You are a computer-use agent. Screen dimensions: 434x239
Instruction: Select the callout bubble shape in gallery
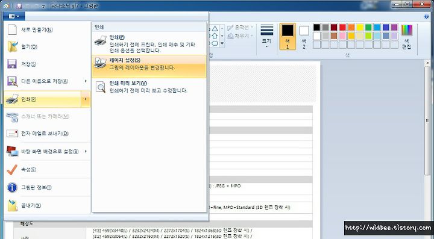pos(215,44)
